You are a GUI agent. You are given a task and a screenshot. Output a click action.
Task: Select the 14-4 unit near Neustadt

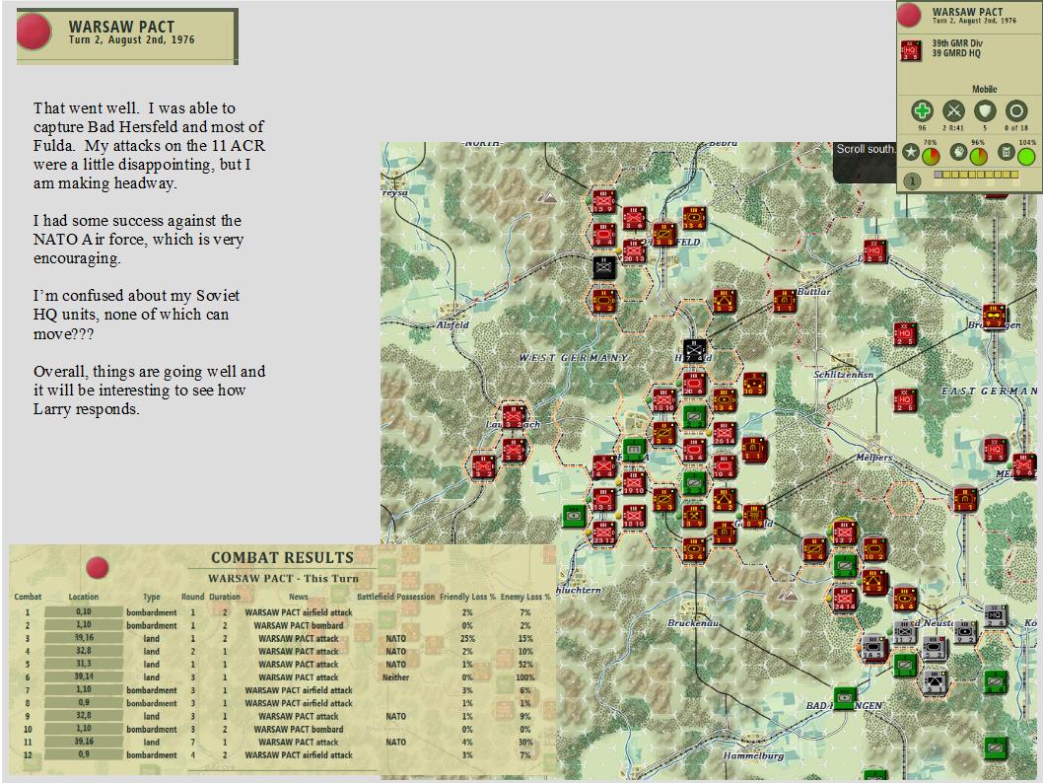[905, 599]
